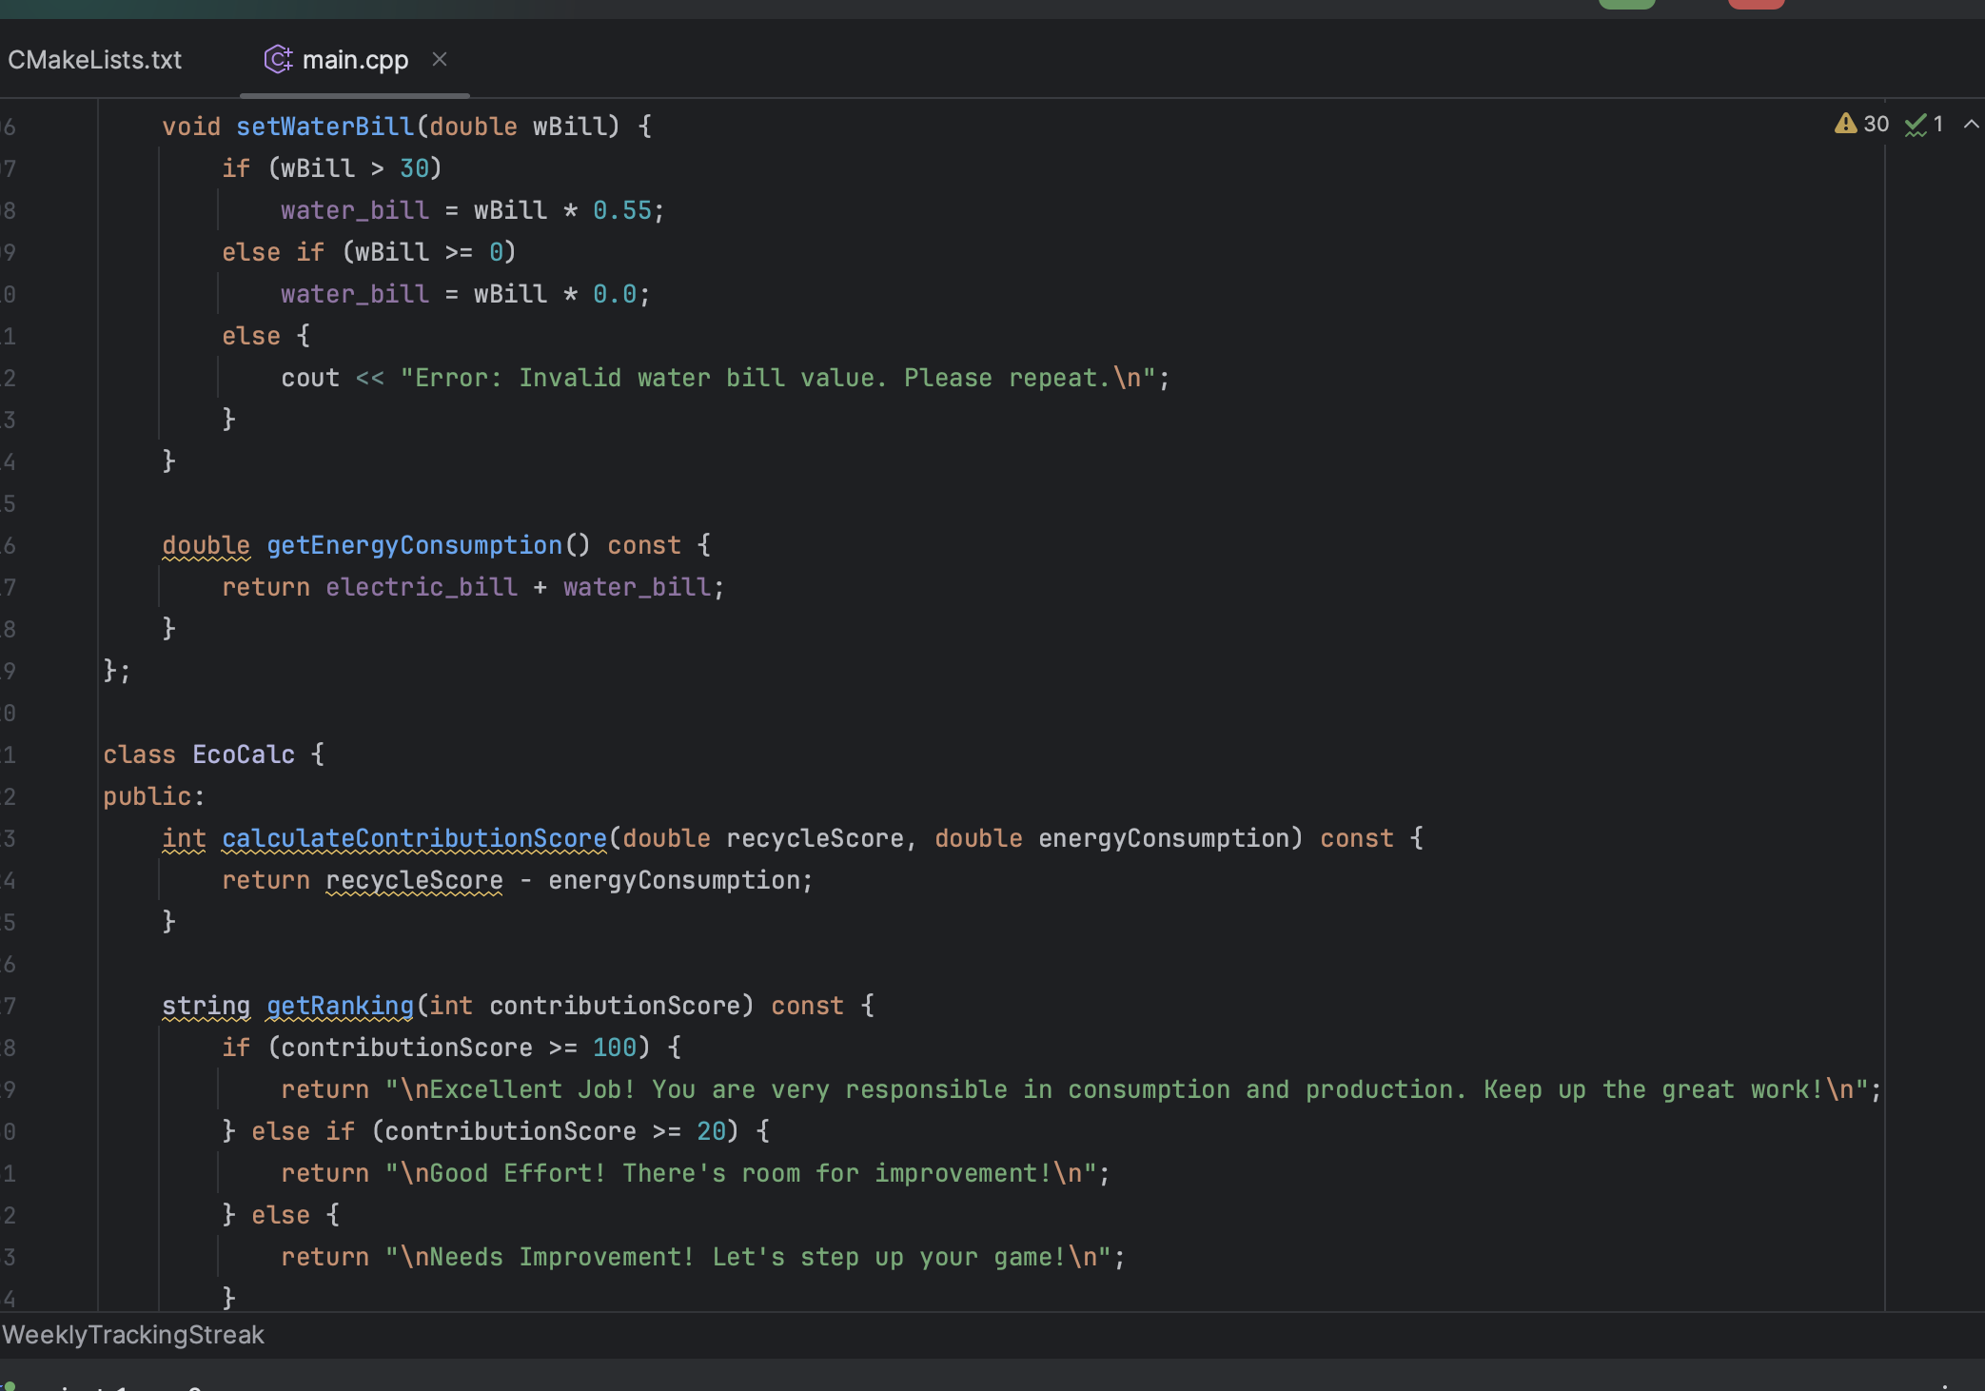Switch to the CMakeLists.txt tab
This screenshot has width=1985, height=1391.
click(94, 59)
